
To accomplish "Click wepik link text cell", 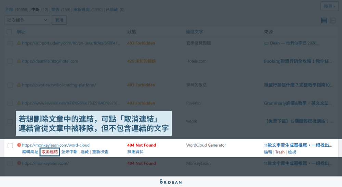I will [192, 121].
